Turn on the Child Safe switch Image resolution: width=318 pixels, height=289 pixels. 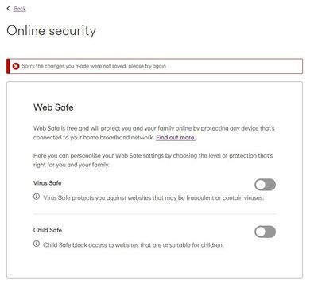[265, 232]
